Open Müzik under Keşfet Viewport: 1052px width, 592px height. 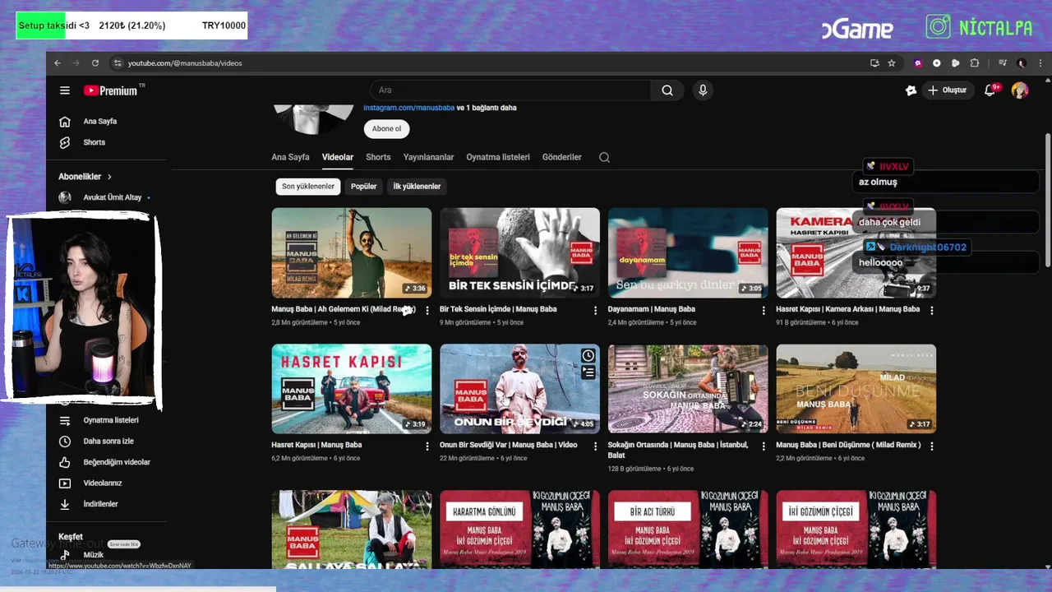[93, 555]
